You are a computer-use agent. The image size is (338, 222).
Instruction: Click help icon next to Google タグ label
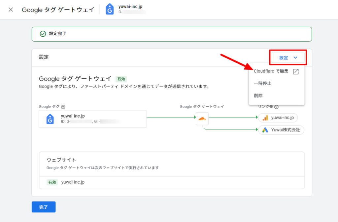pyautogui.click(x=63, y=107)
